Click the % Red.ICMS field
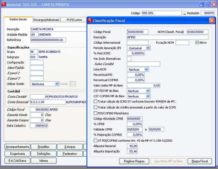The height and width of the screenshot is (169, 218). click(x=136, y=53)
